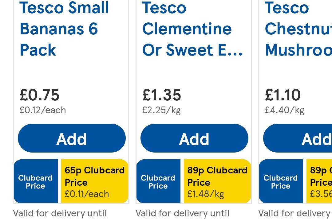Add the Clementines to your basket
332x221 pixels.
[194, 138]
